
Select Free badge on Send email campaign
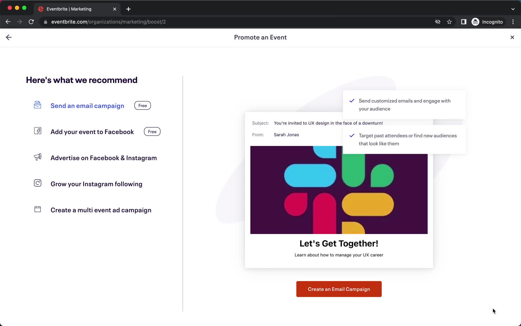[142, 105]
